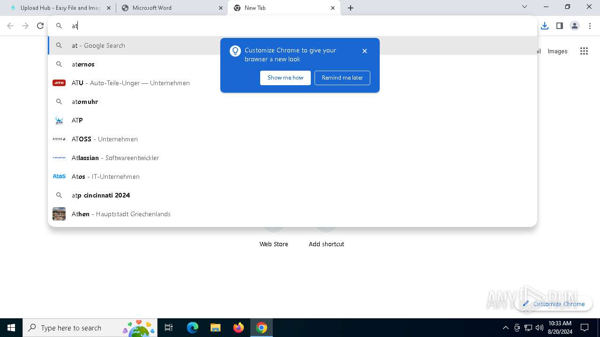This screenshot has width=600, height=337.
Task: Select atp cincinnati 2024 suggestion
Action: (x=292, y=195)
